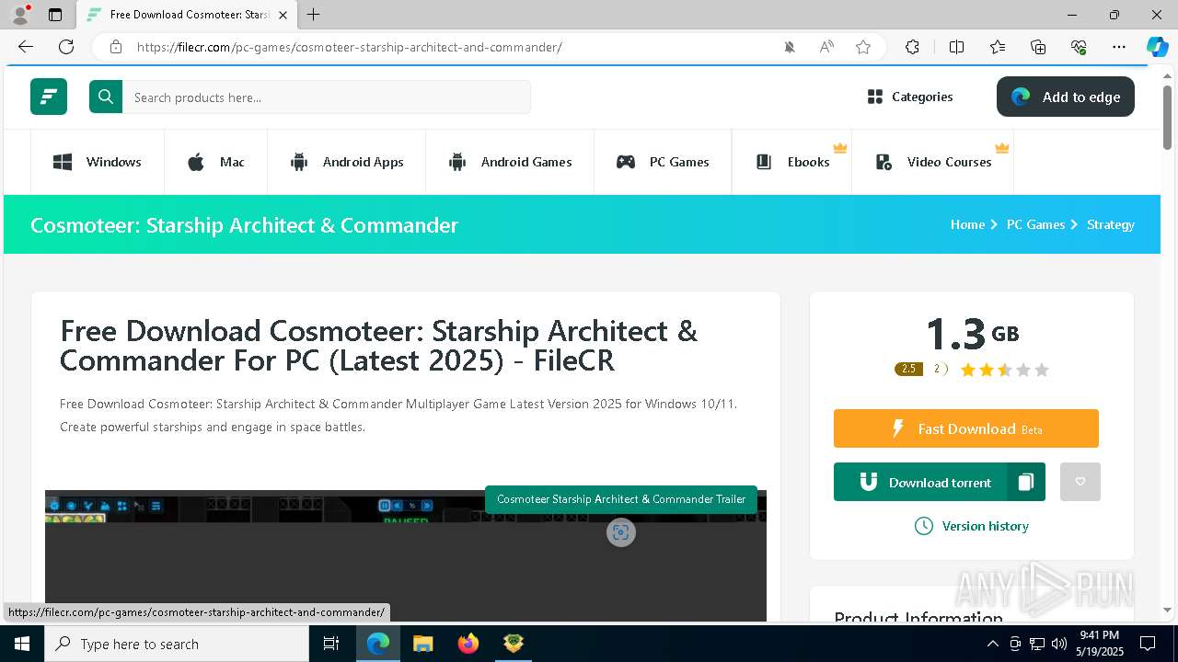Close the Free Download Cosmoteer tab
Image resolution: width=1178 pixels, height=662 pixels.
click(283, 15)
